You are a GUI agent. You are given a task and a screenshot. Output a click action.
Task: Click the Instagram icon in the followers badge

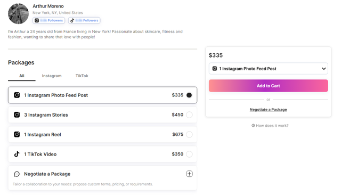37,20
